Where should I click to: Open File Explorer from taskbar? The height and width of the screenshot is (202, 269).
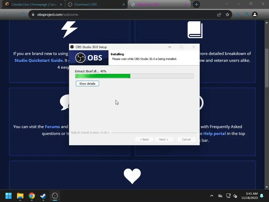point(20,196)
